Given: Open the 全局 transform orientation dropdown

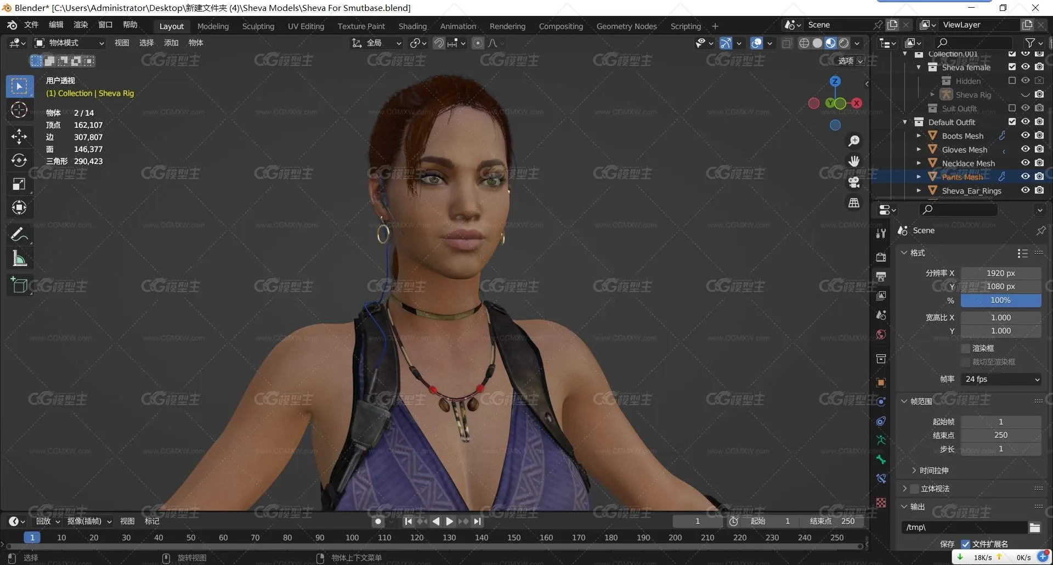Looking at the screenshot, I should click(377, 43).
